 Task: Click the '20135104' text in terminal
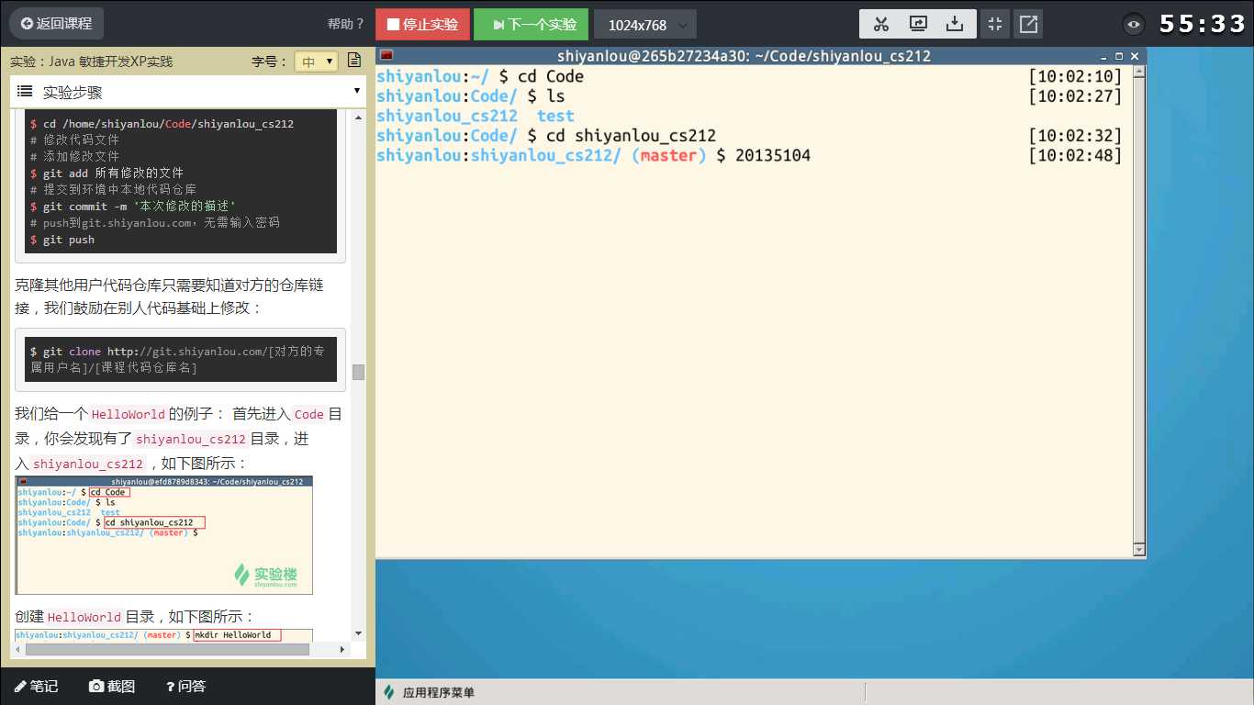tap(773, 155)
